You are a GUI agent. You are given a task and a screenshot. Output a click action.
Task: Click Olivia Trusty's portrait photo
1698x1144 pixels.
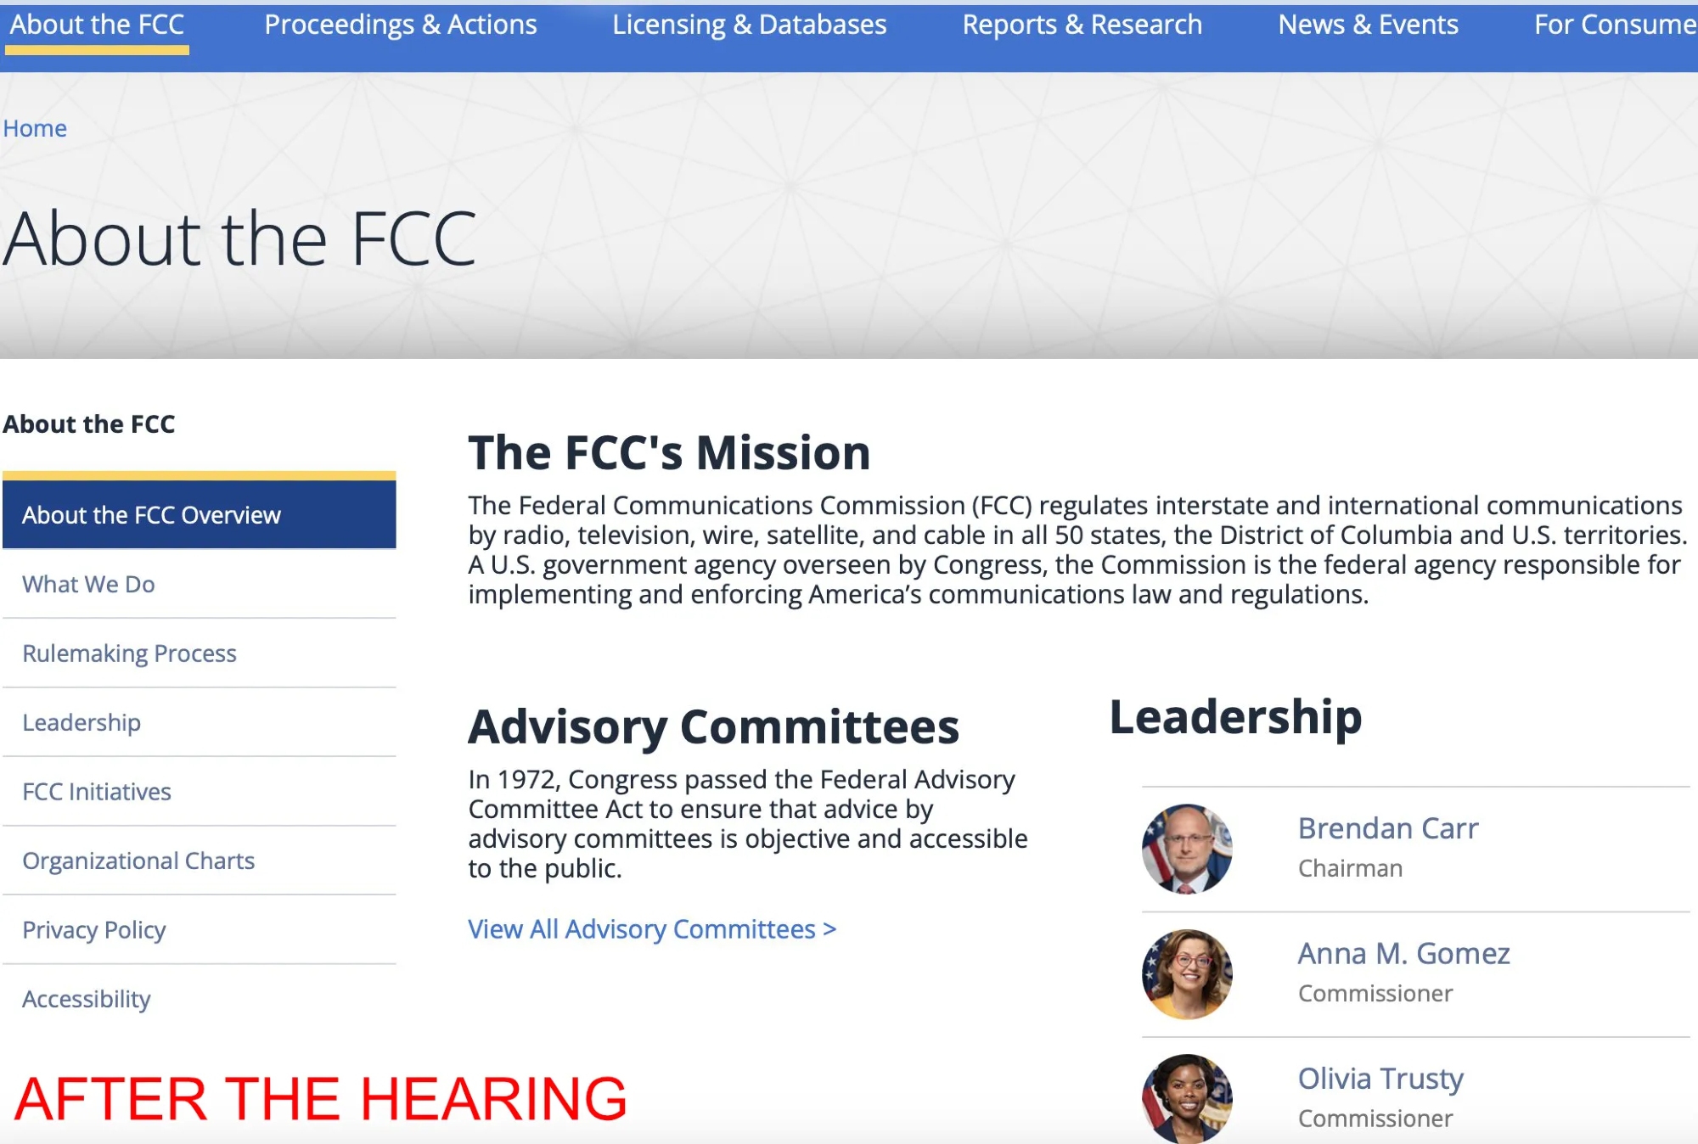coord(1186,1098)
